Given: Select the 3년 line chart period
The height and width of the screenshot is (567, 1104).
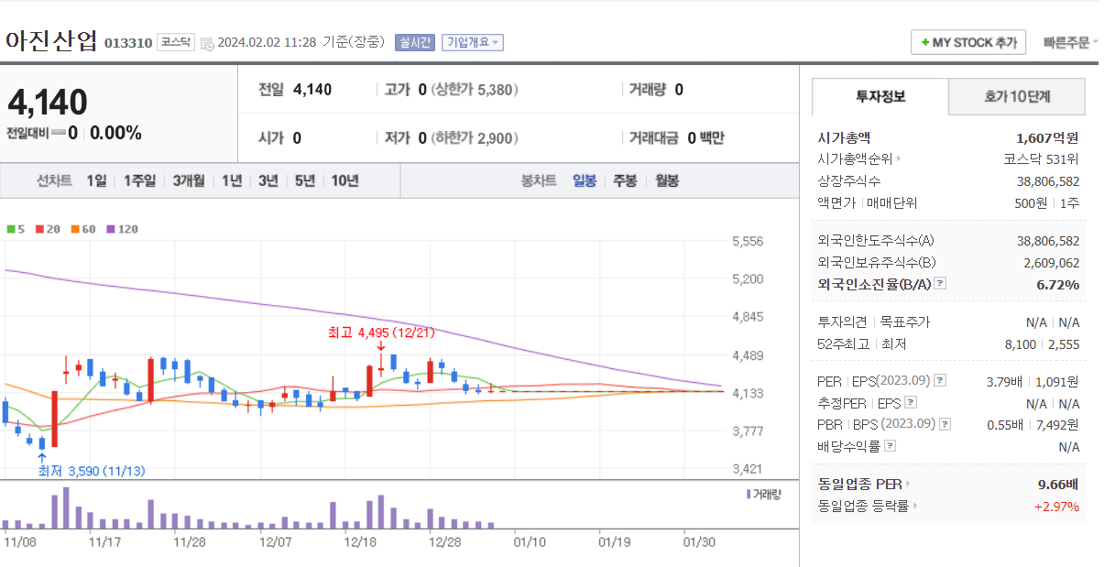Looking at the screenshot, I should pyautogui.click(x=268, y=180).
